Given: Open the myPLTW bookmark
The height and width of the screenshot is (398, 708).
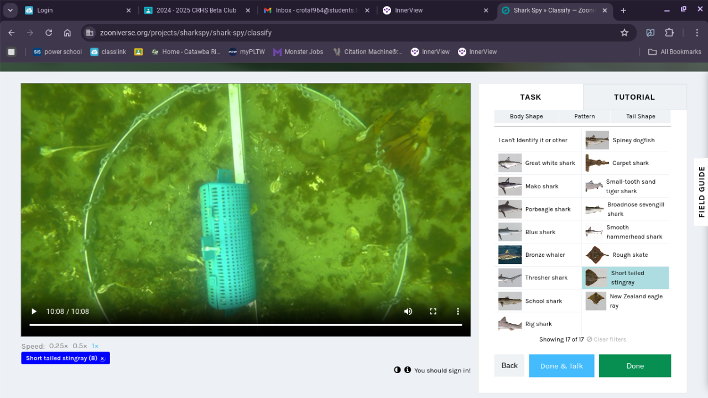Looking at the screenshot, I should point(247,52).
